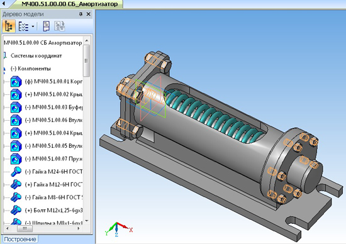Click the document properties page icon

coord(46,26)
